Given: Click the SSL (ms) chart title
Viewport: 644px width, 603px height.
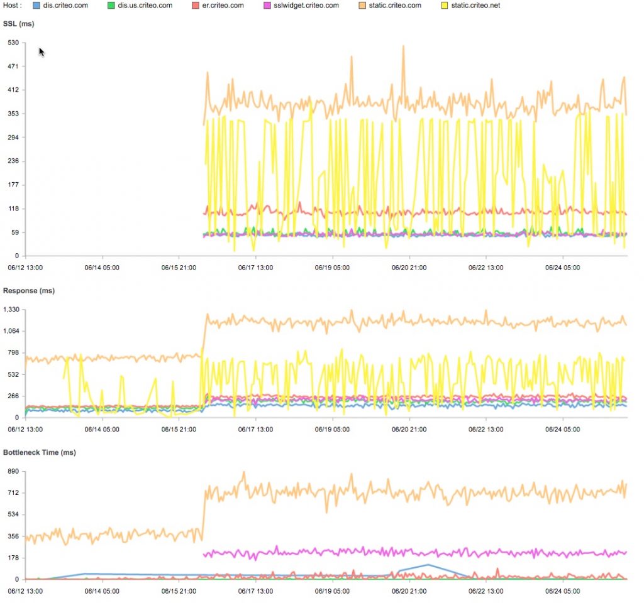Looking at the screenshot, I should coord(18,24).
